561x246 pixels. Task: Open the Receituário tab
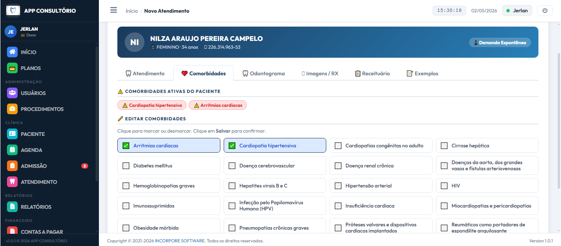pyautogui.click(x=372, y=73)
